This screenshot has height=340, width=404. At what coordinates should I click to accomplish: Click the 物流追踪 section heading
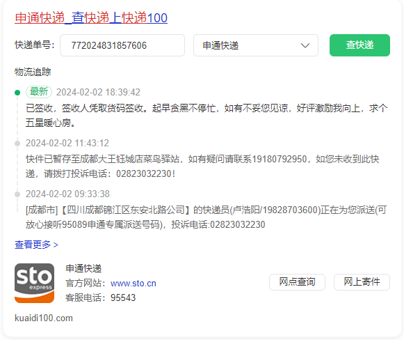pyautogui.click(x=33, y=72)
